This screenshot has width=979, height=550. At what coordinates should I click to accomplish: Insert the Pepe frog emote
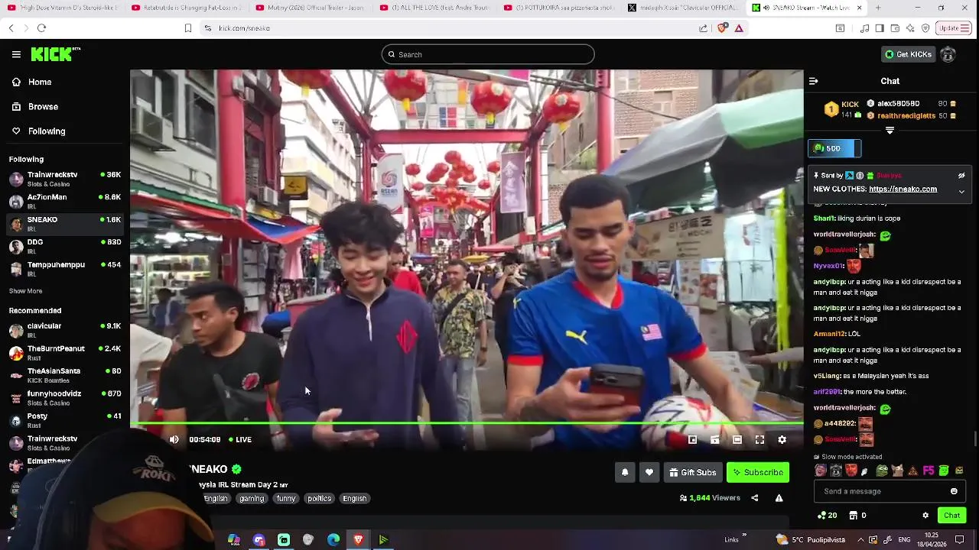click(x=882, y=471)
